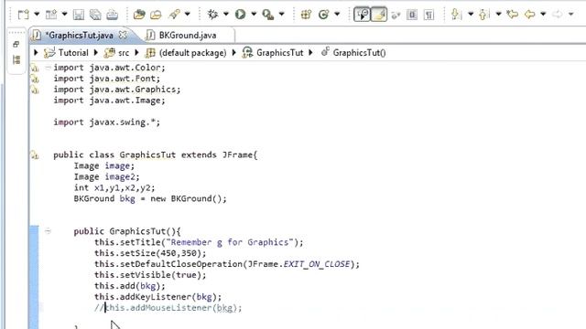Expand breadcrumb arrow before GraphicsTut() constructor
The height and width of the screenshot is (329, 586).
310,53
